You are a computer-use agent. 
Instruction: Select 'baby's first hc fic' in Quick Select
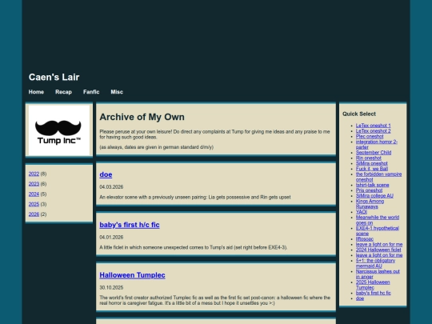point(373,293)
